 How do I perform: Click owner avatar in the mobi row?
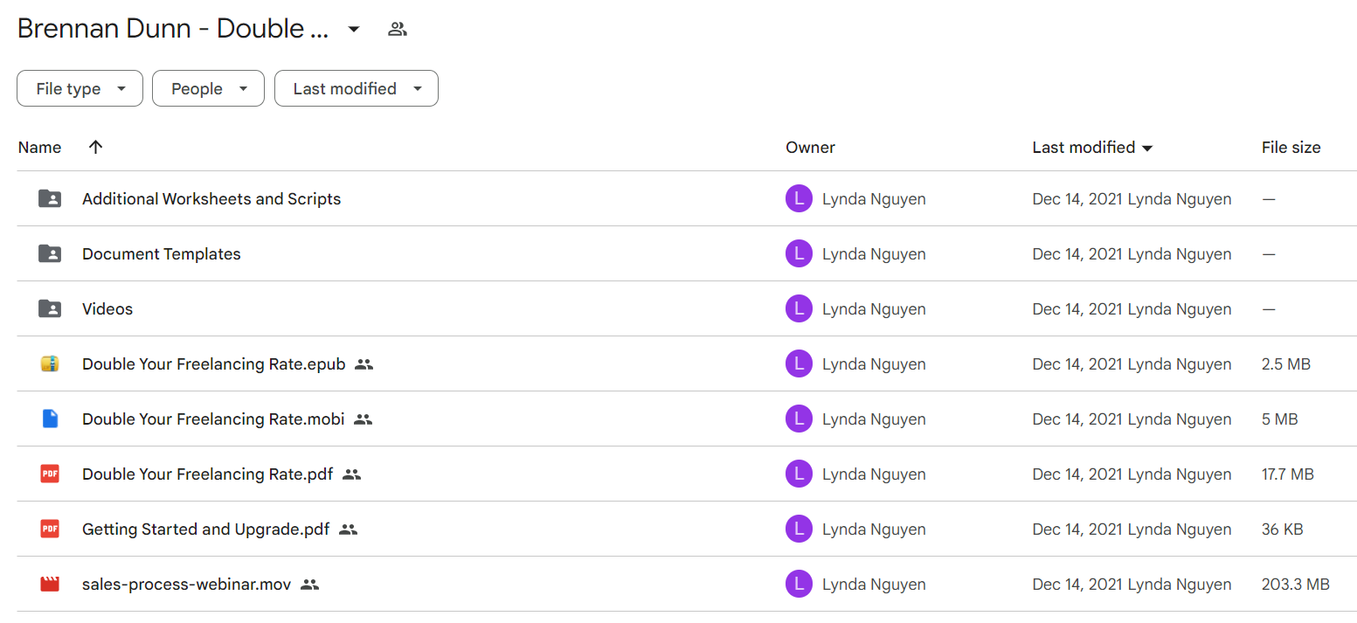coord(799,419)
